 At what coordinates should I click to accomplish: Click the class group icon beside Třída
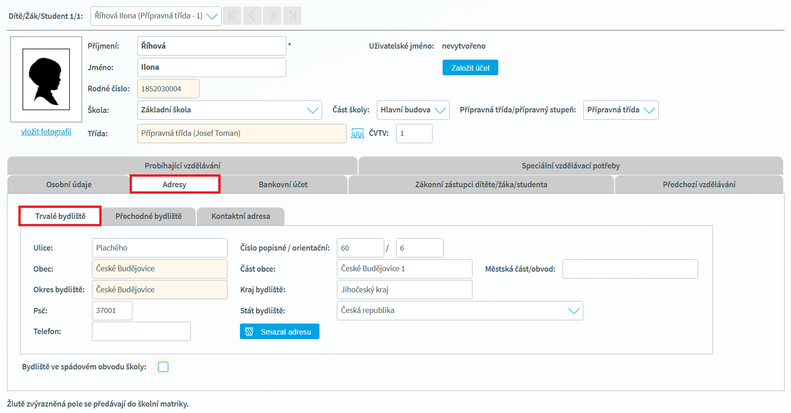tap(357, 134)
